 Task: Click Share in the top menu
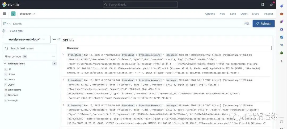point(256,14)
